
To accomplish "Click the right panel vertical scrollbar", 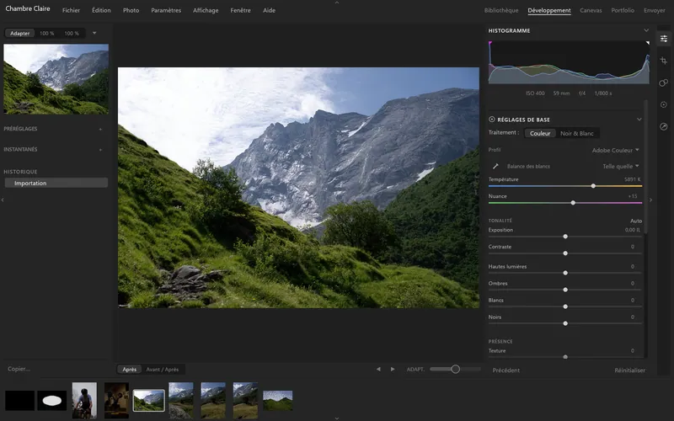I will tap(645, 167).
